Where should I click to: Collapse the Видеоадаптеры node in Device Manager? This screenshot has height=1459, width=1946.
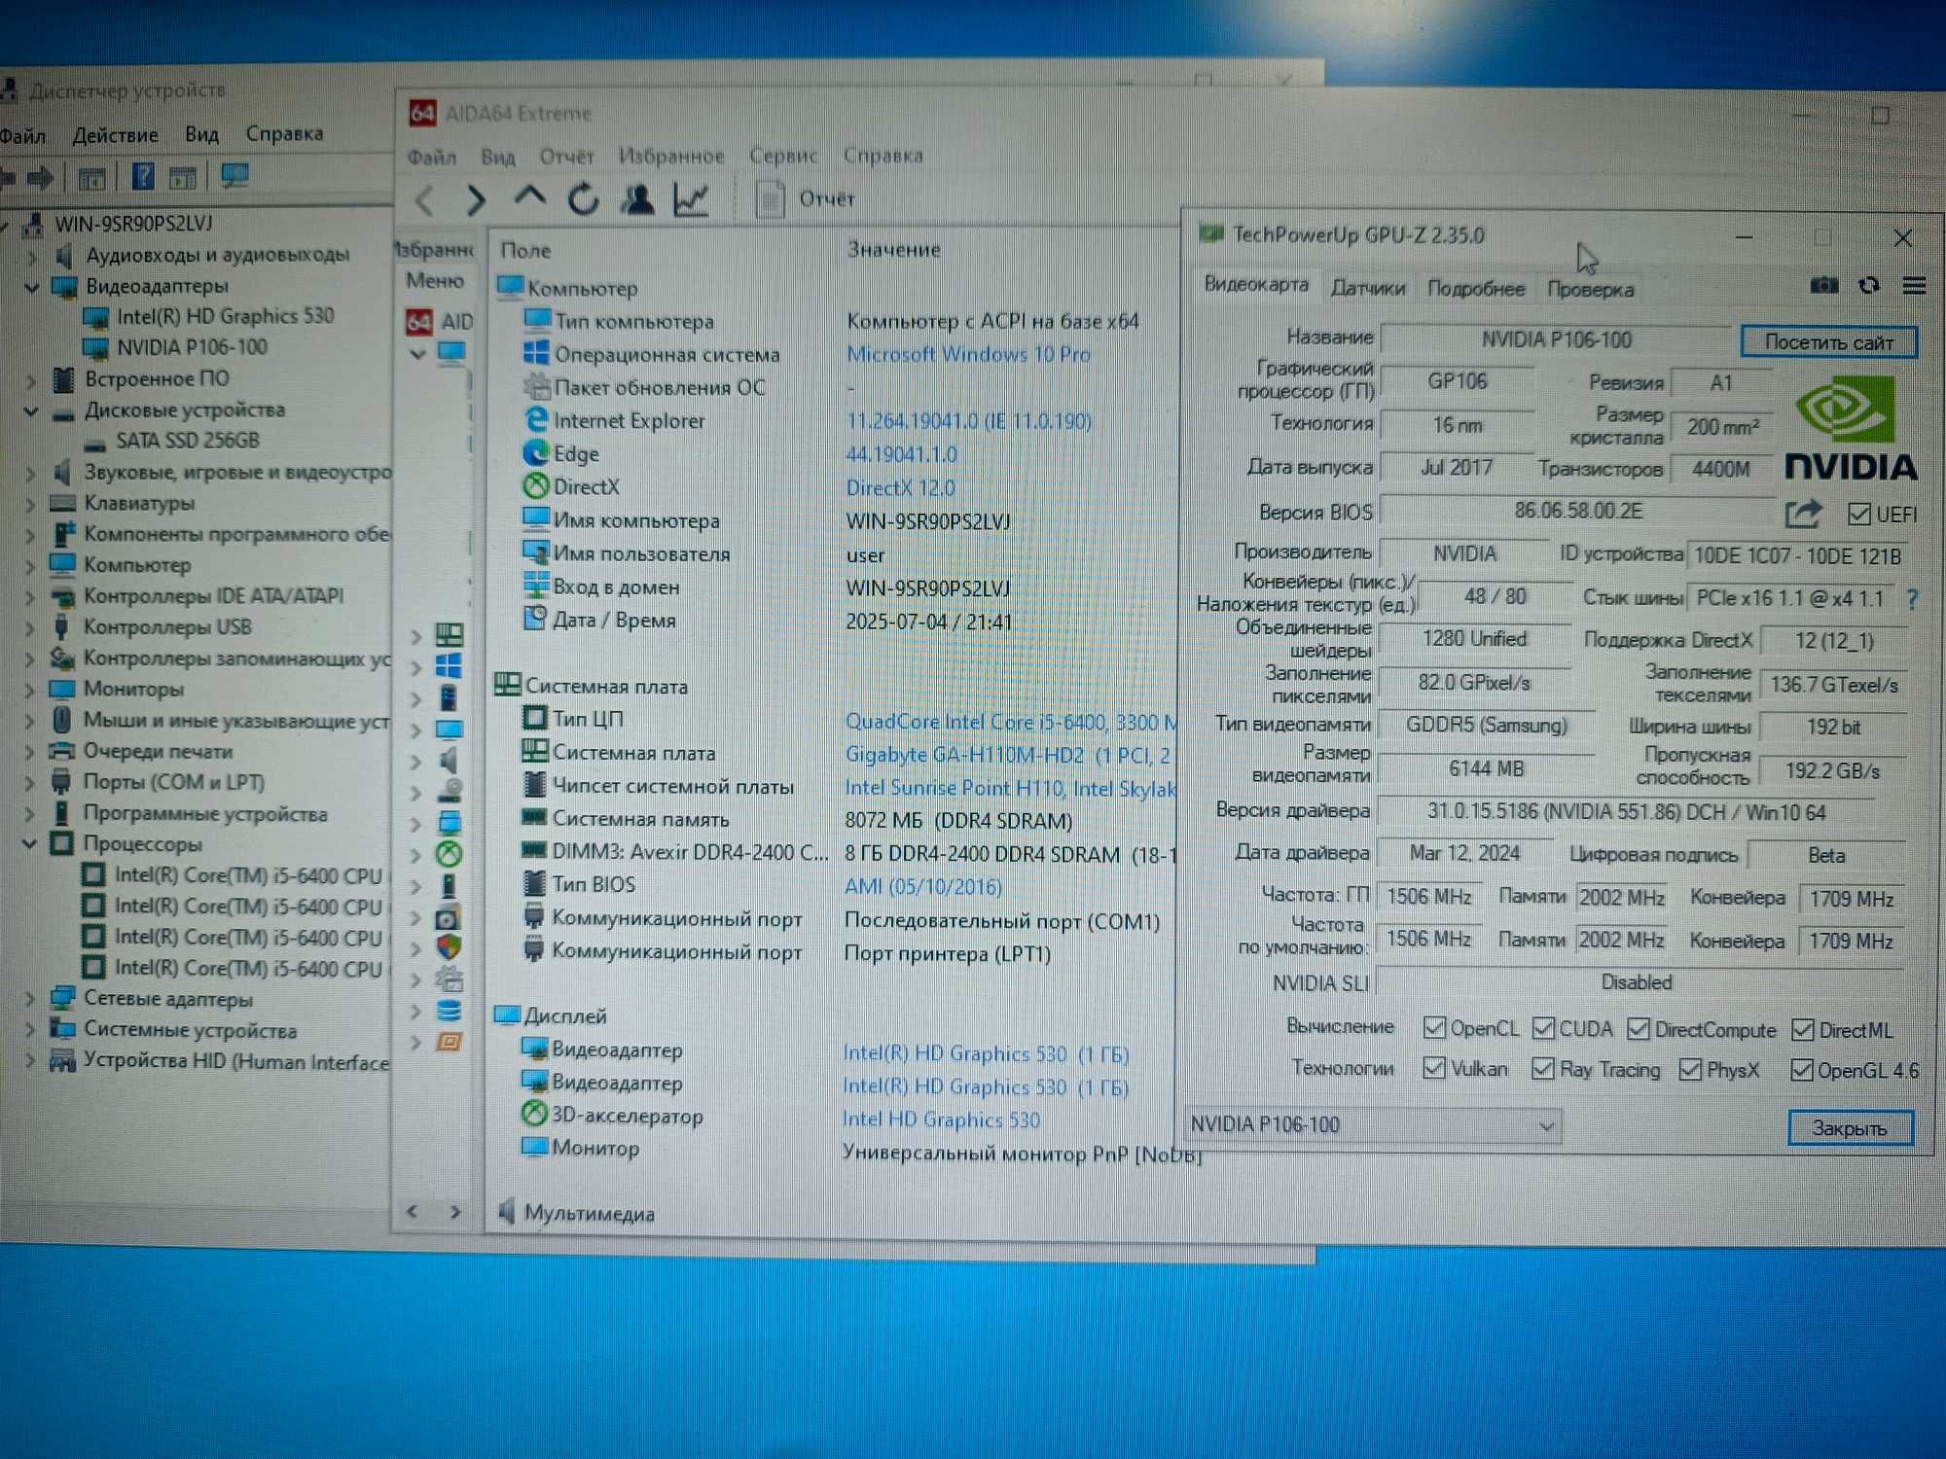(31, 287)
